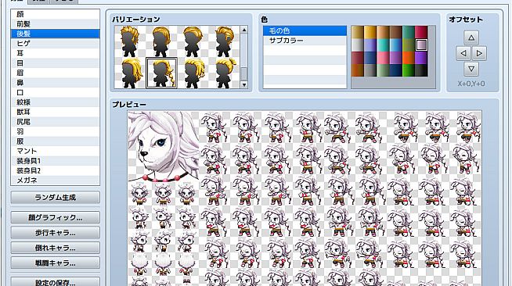This screenshot has height=286, width=512.
Task: Select the black color swatch
Action: [x=421, y=70]
